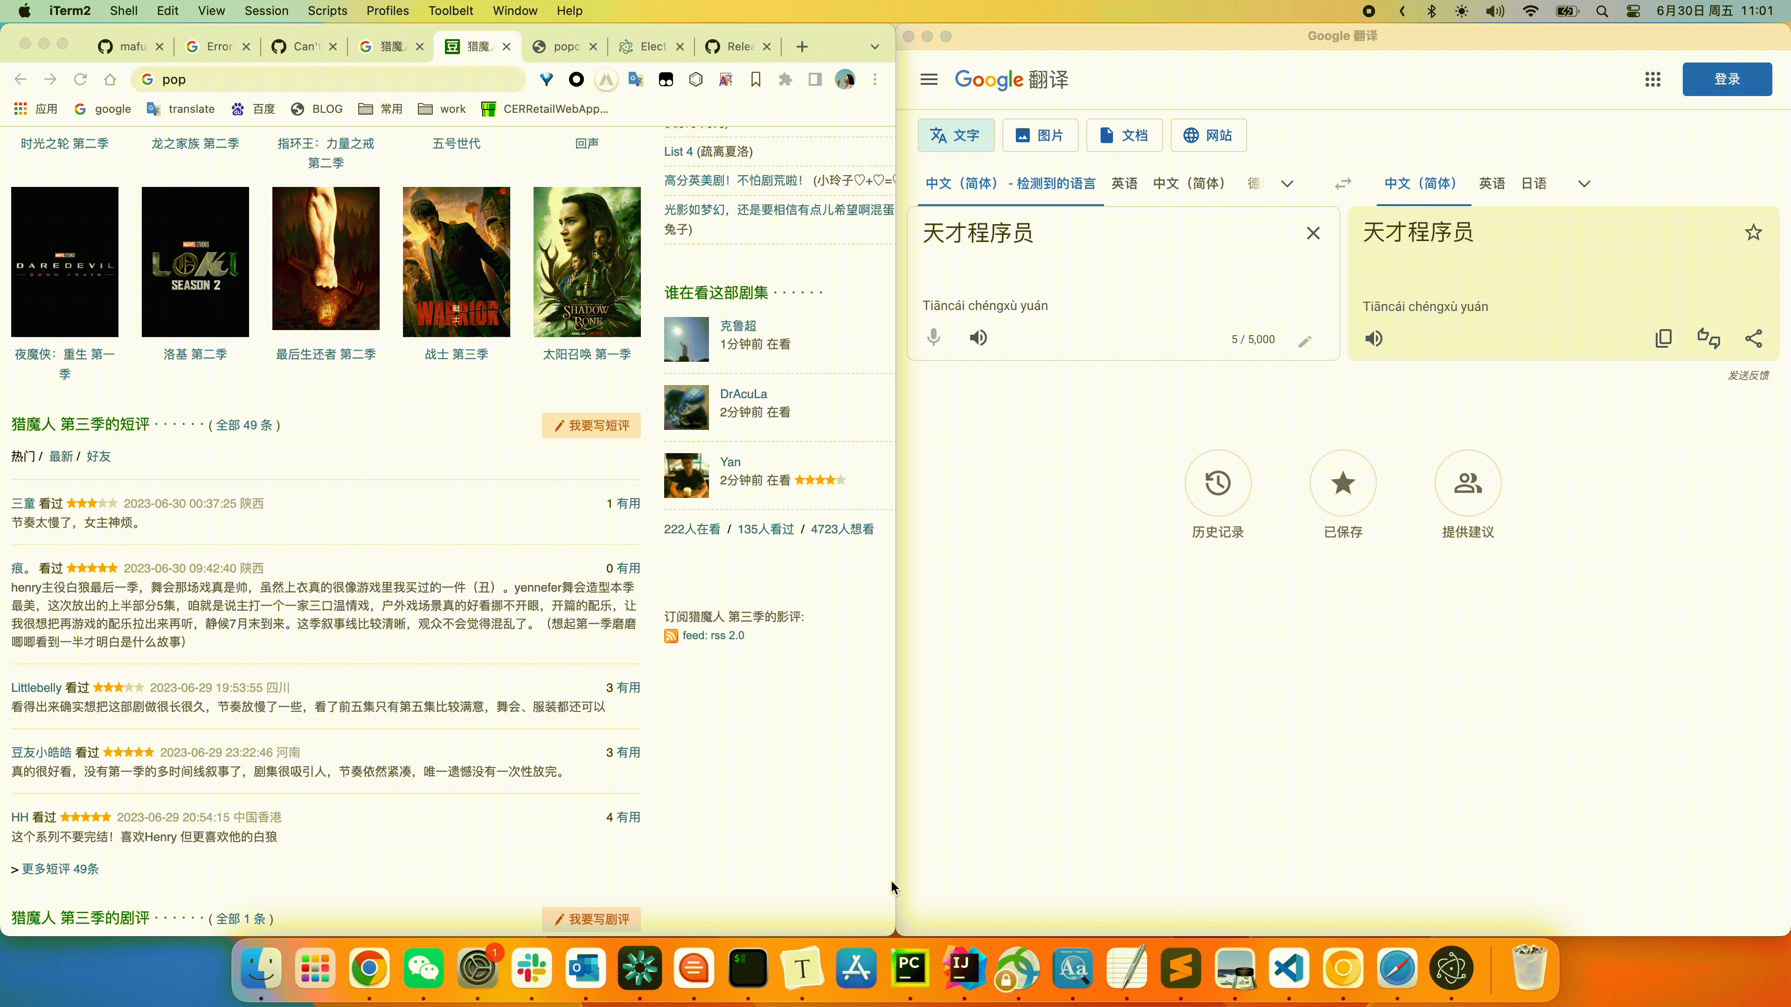
Task: Open Google Translate's hamburger side menu
Action: (x=928, y=79)
